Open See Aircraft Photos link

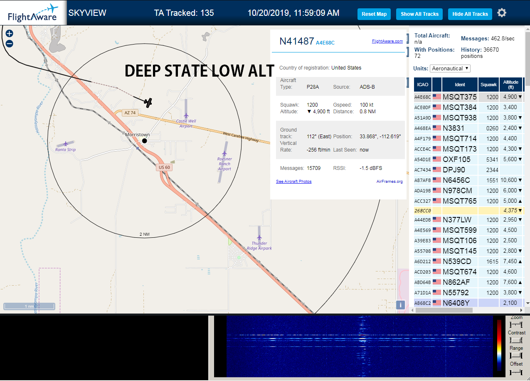coord(293,182)
